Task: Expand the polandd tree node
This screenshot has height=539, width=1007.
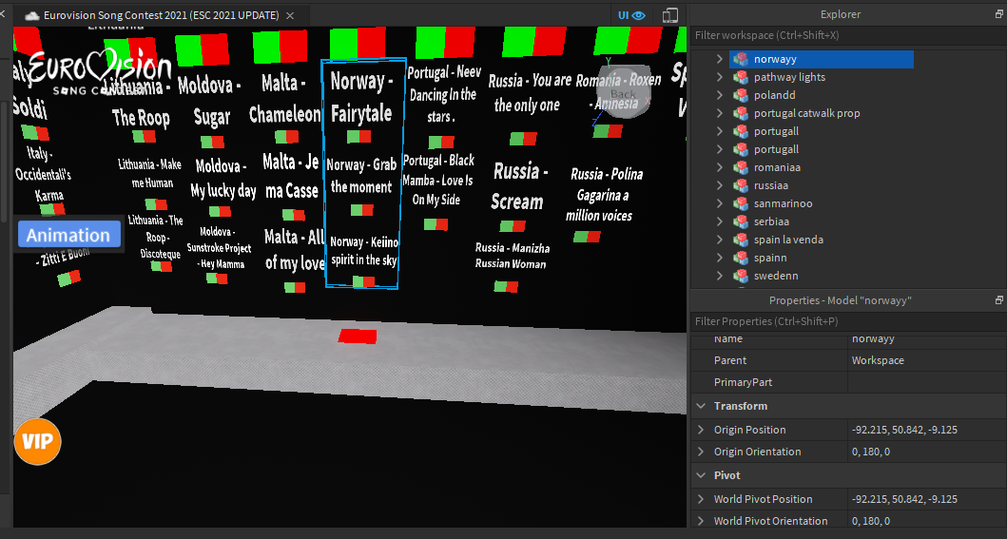Action: [x=720, y=95]
